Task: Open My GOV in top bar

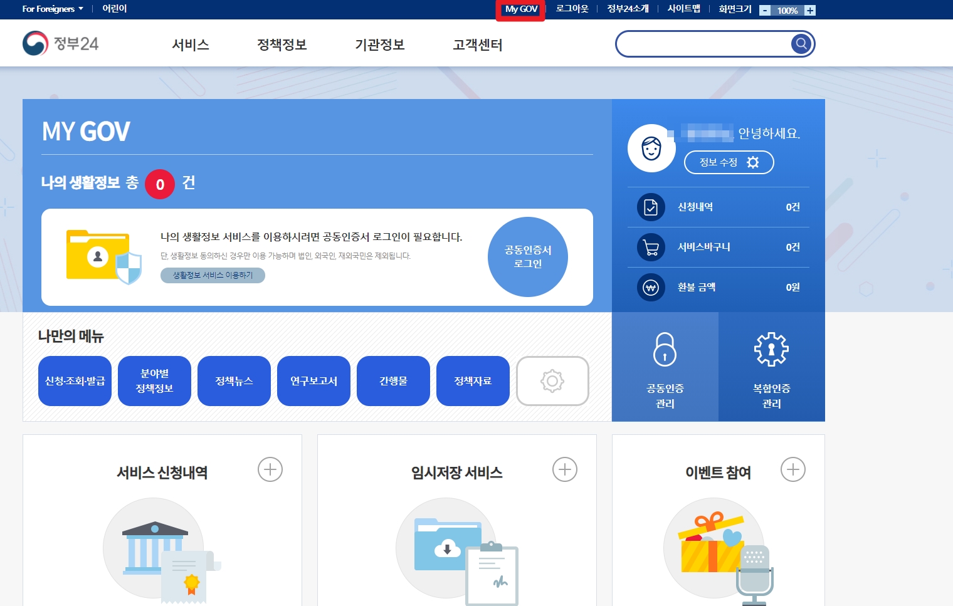Action: (521, 9)
